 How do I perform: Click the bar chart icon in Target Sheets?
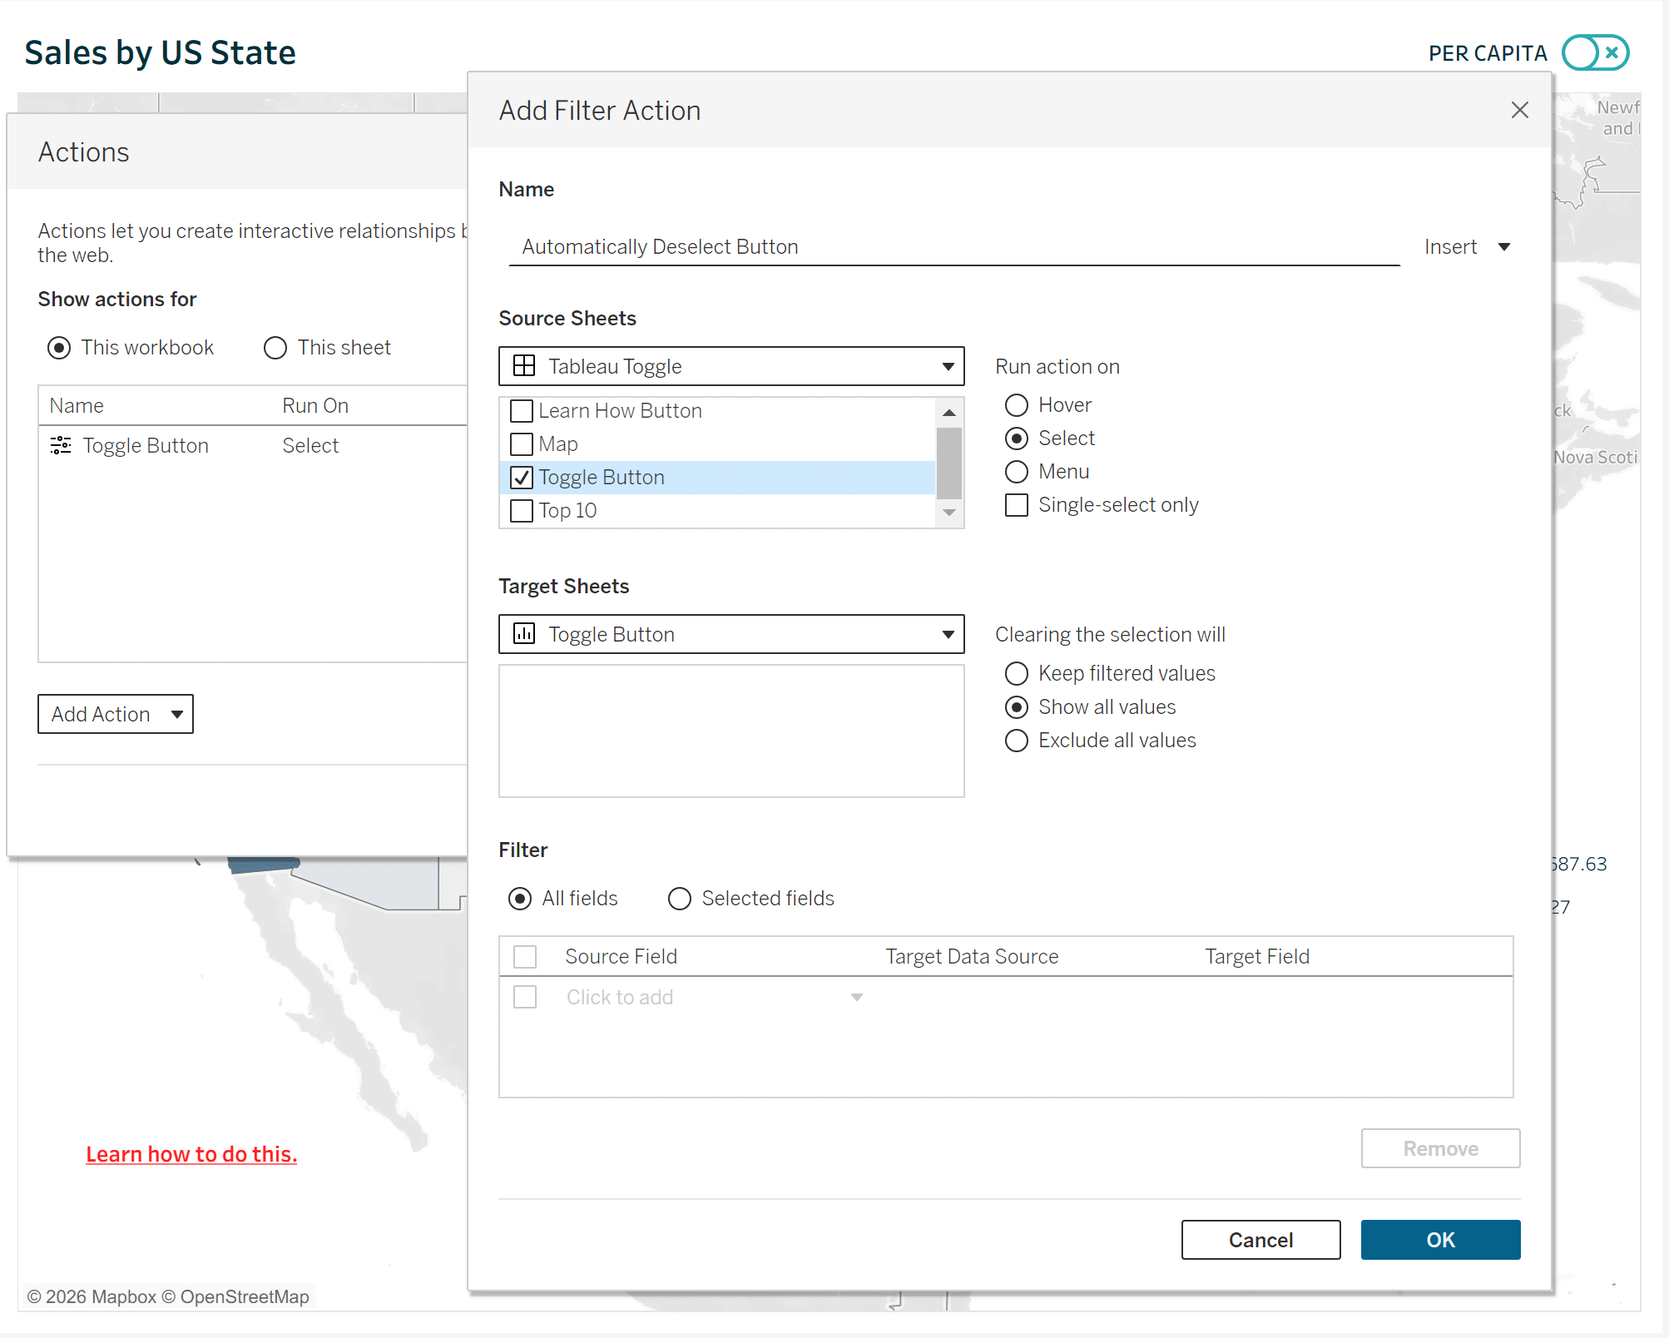[x=524, y=634]
